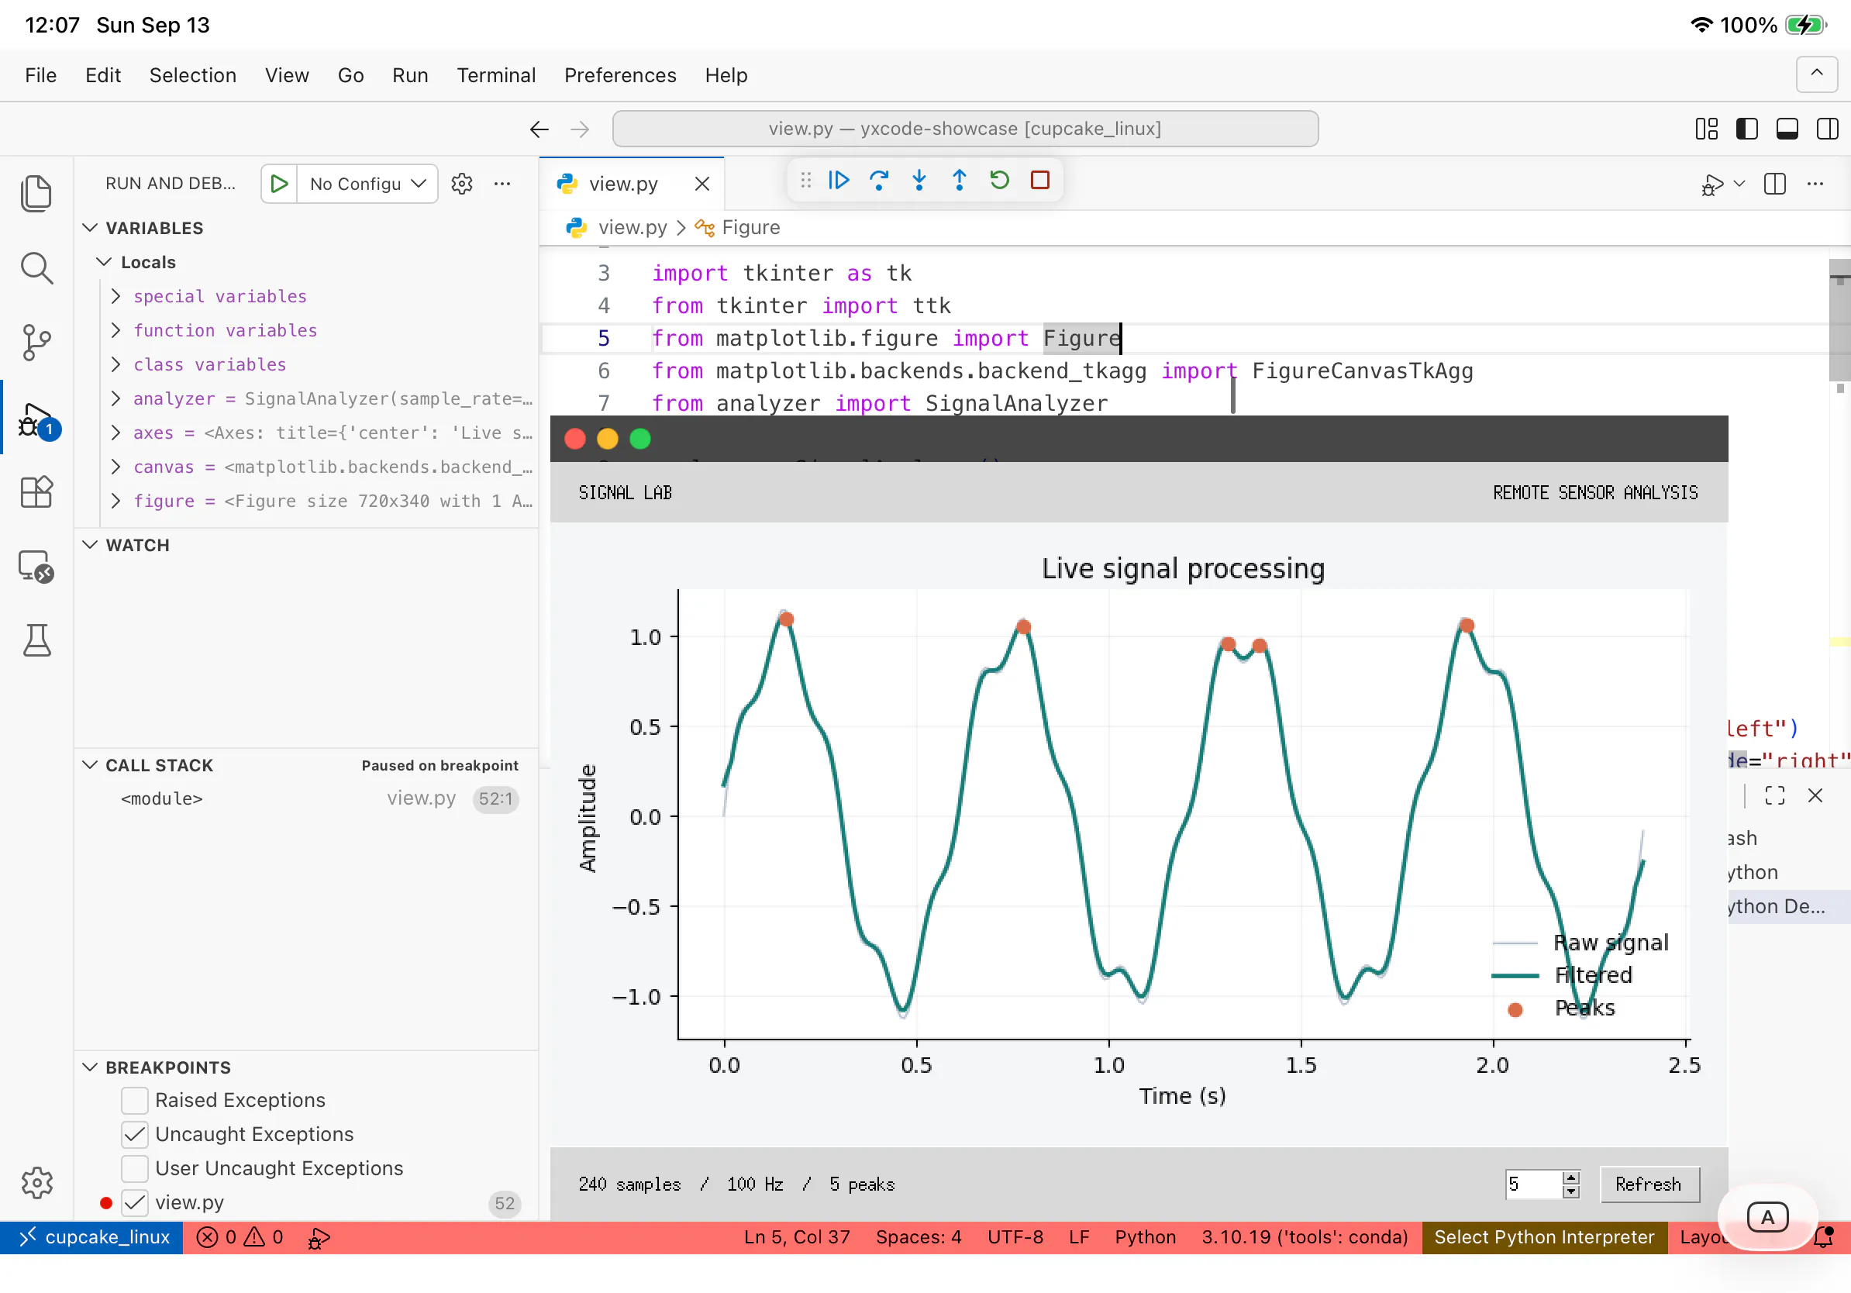Collapse the BREAKPOINTS section
The height and width of the screenshot is (1293, 1851).
90,1067
